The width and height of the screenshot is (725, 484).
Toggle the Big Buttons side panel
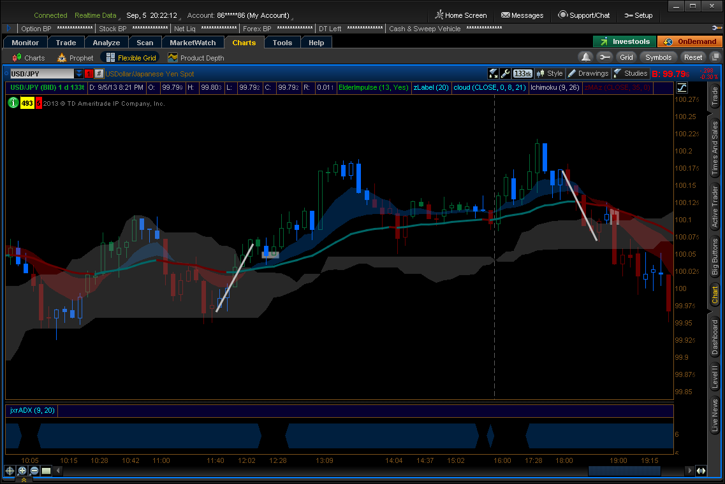tap(715, 257)
